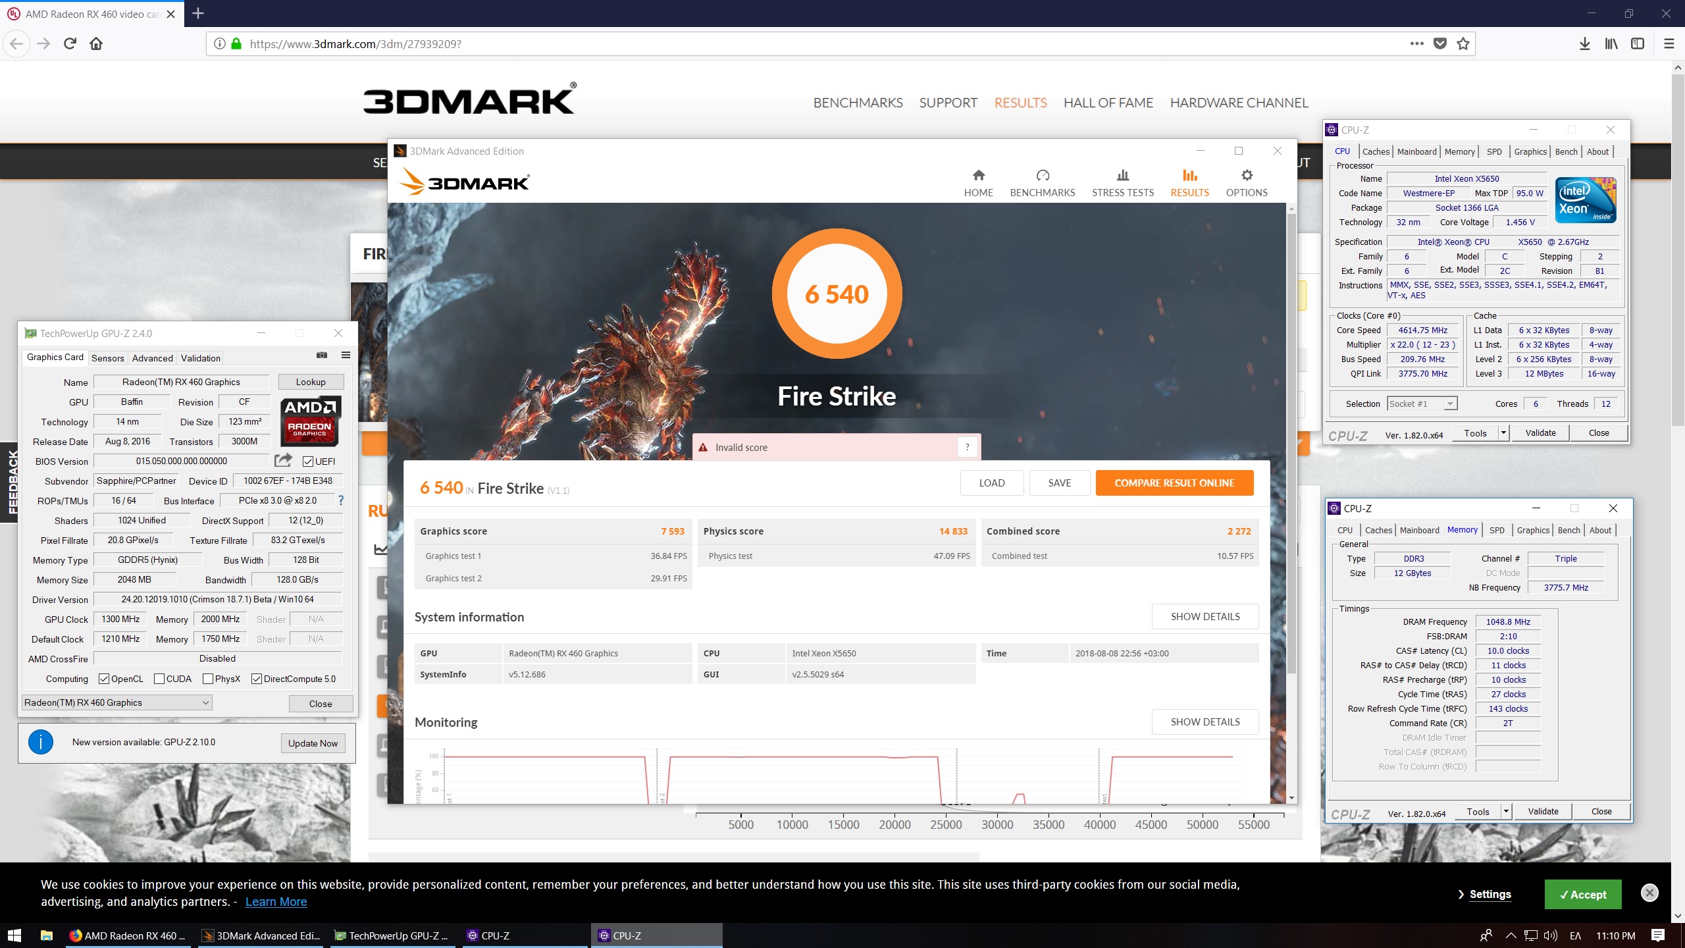Open the Windows Start menu

pyautogui.click(x=14, y=935)
